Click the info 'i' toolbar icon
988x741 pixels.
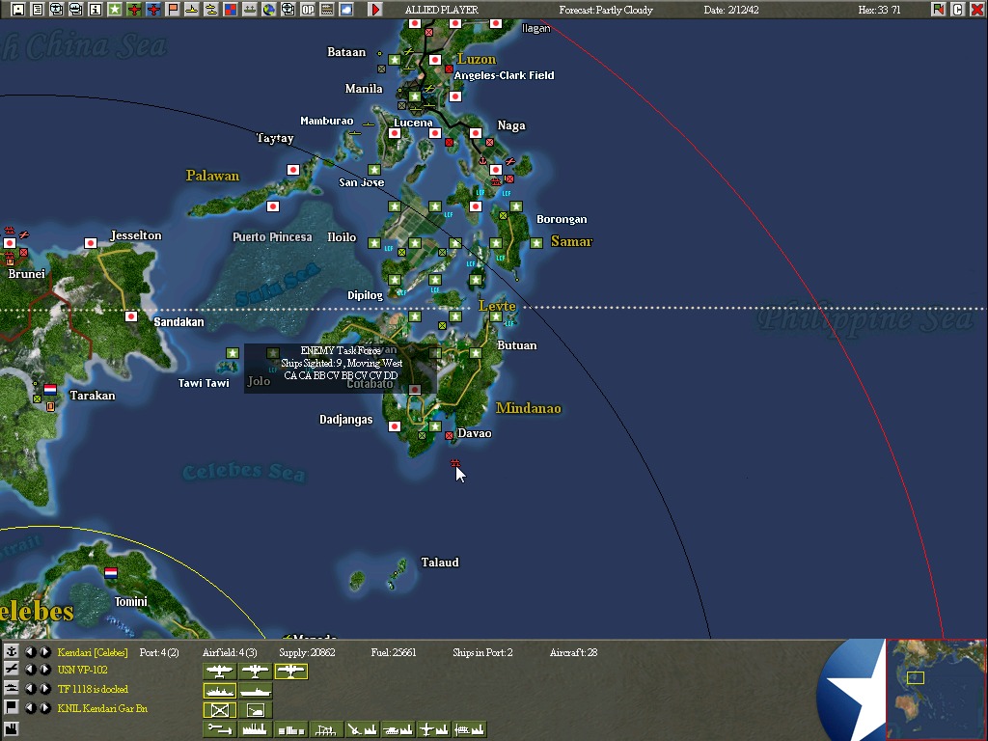coord(96,10)
